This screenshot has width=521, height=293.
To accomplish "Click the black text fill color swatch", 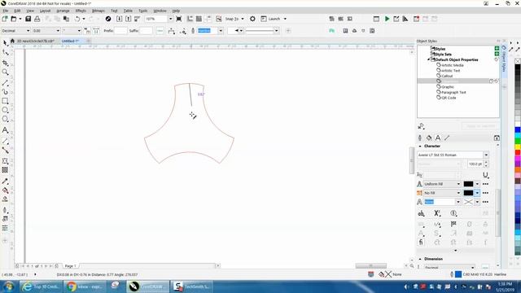I will tap(468, 184).
